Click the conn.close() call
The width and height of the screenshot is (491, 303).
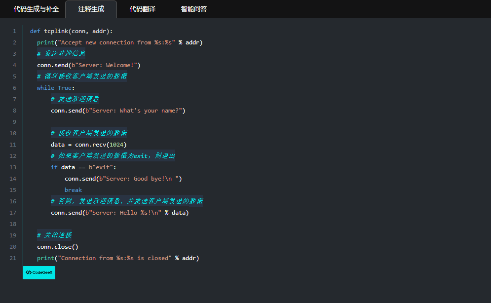[57, 247]
